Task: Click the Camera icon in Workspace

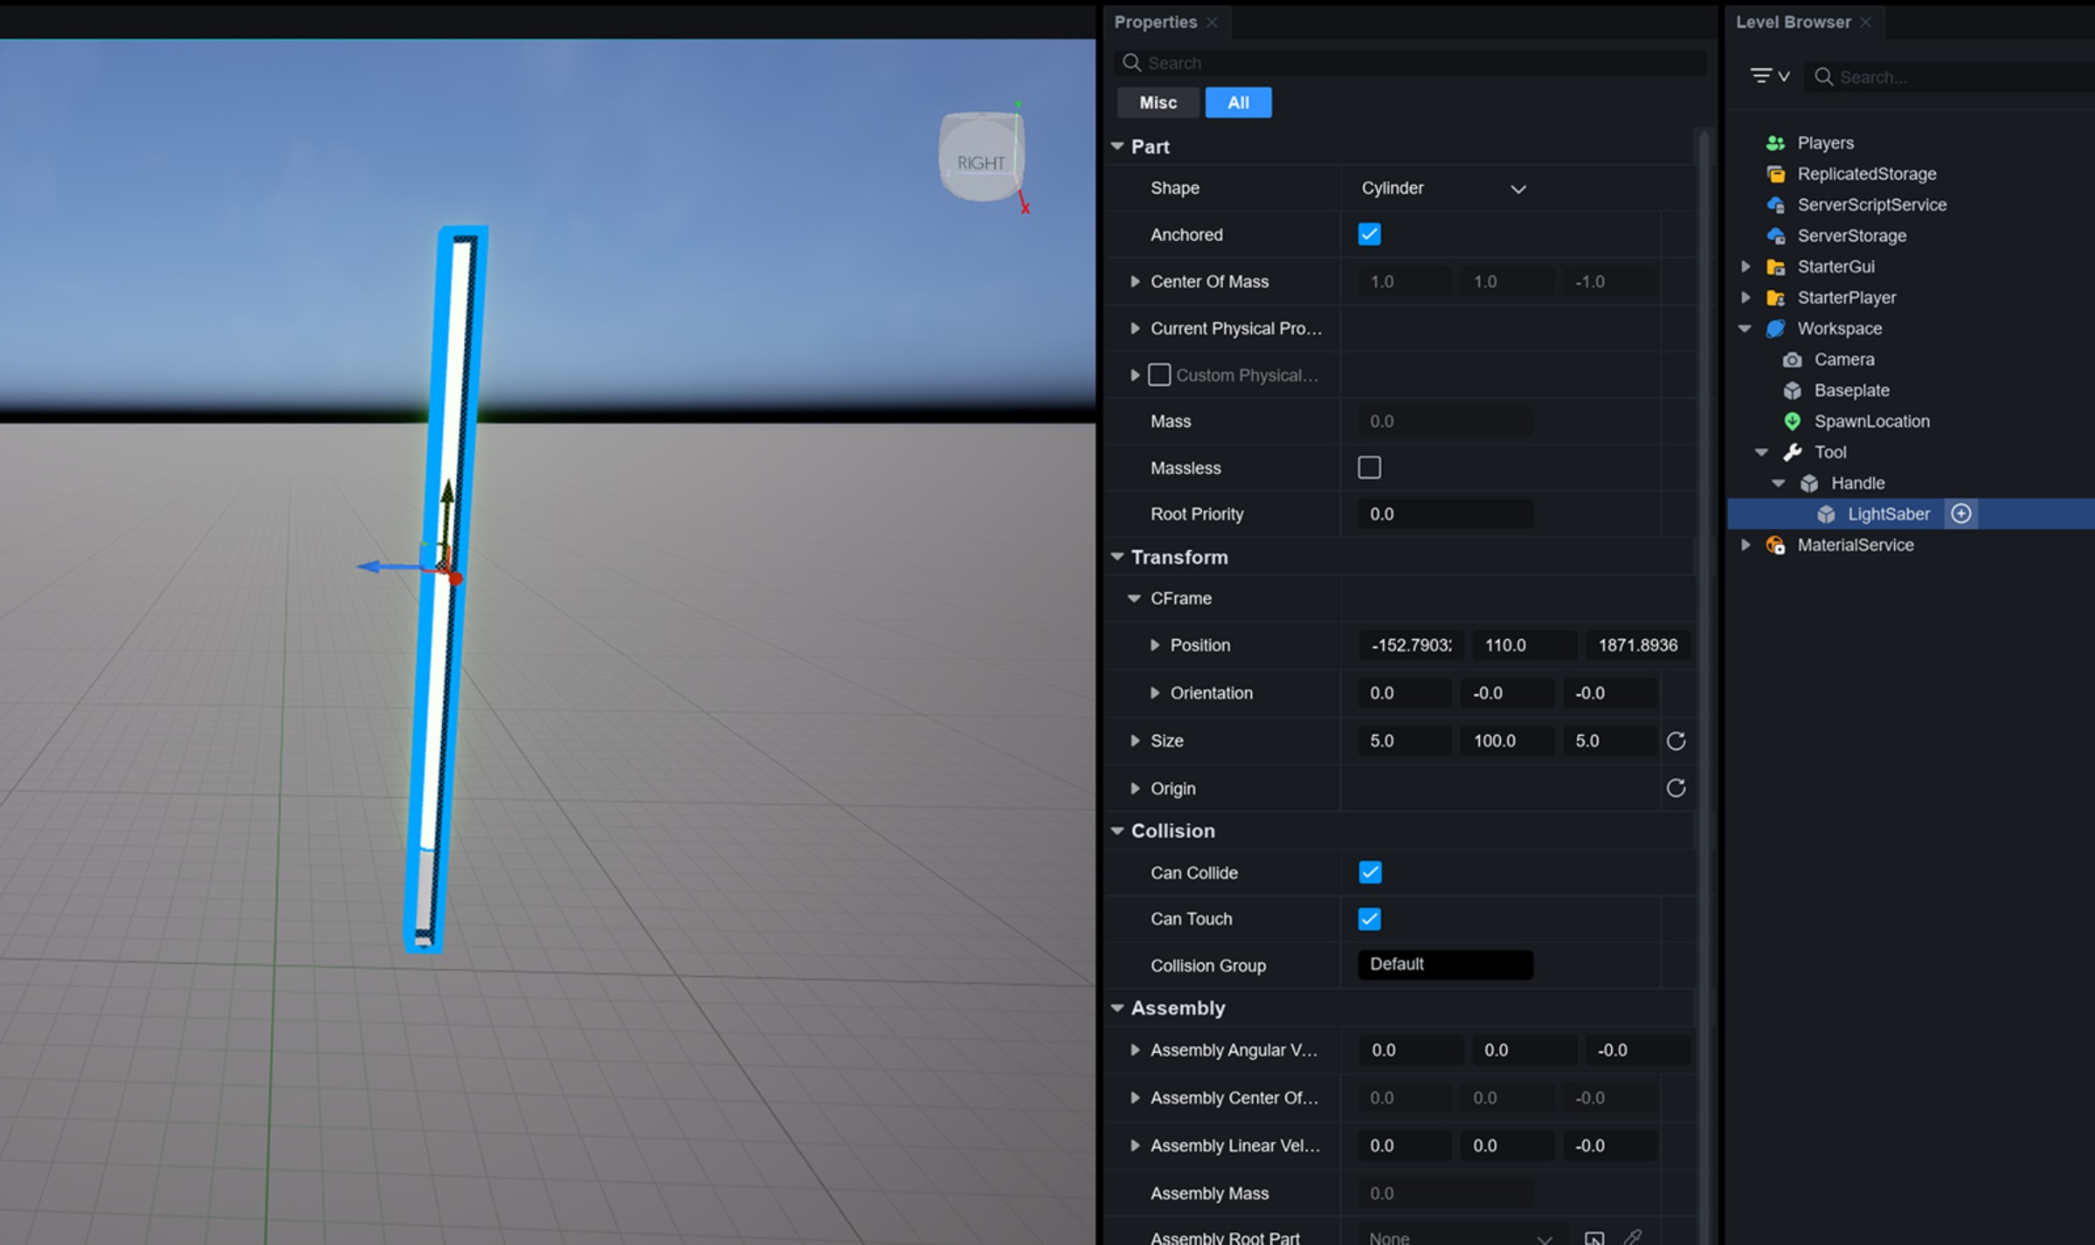Action: coord(1792,360)
